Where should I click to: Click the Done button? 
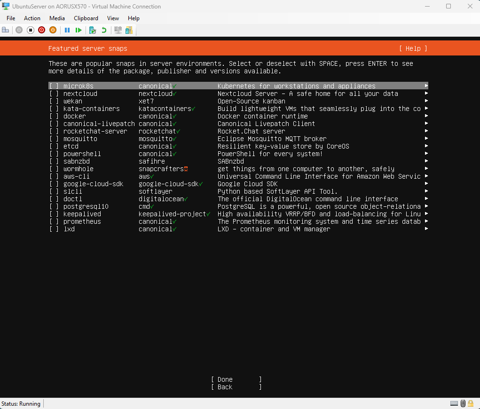236,379
